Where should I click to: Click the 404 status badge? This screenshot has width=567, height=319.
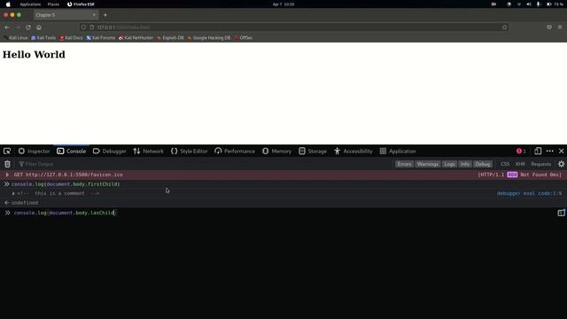pos(512,175)
